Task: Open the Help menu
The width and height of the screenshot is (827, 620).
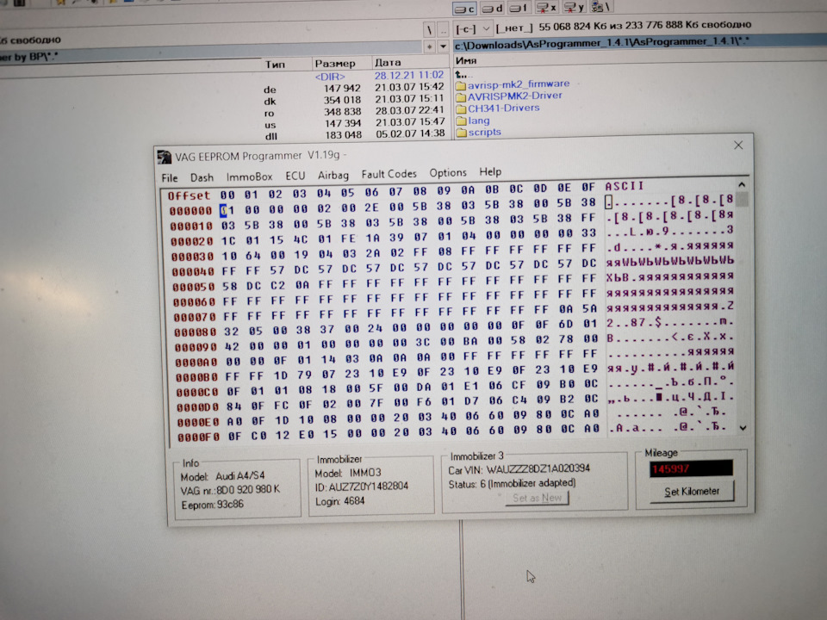Action: point(490,172)
